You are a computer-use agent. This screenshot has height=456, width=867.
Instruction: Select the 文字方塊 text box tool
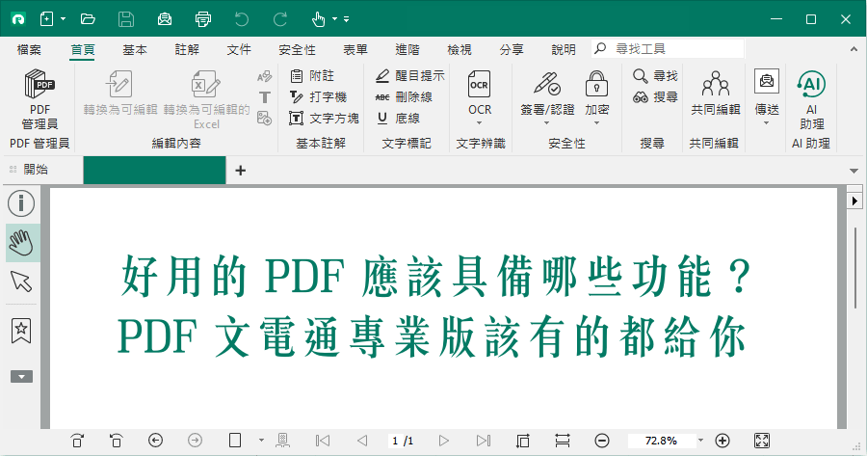coord(324,118)
